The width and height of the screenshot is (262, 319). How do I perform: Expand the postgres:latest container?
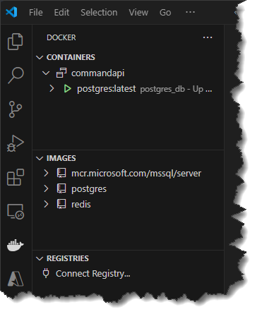point(52,89)
